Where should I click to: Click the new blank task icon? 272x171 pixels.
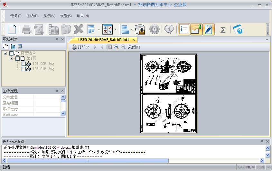pyautogui.click(x=12, y=29)
